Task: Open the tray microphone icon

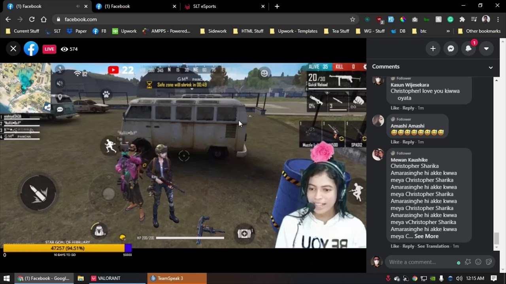Action: [441, 278]
